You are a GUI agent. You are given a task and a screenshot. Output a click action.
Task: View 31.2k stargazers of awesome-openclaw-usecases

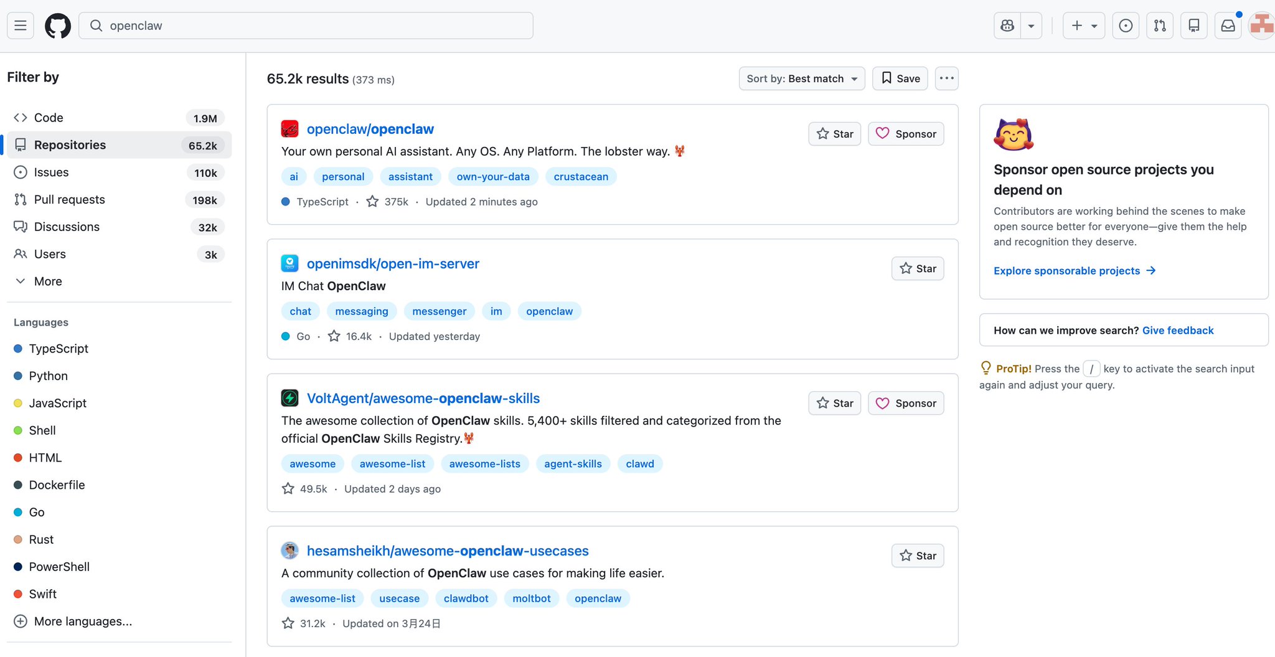click(x=304, y=623)
